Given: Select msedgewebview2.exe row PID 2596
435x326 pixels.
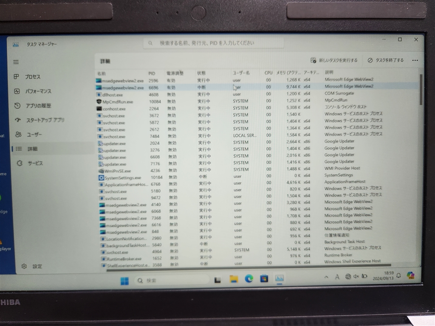Looking at the screenshot, I should 257,80.
